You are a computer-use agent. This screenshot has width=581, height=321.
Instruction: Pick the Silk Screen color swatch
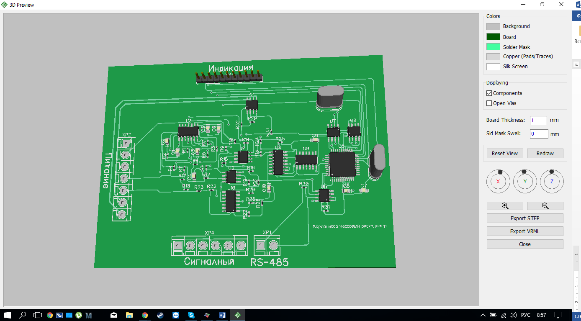pyautogui.click(x=493, y=67)
